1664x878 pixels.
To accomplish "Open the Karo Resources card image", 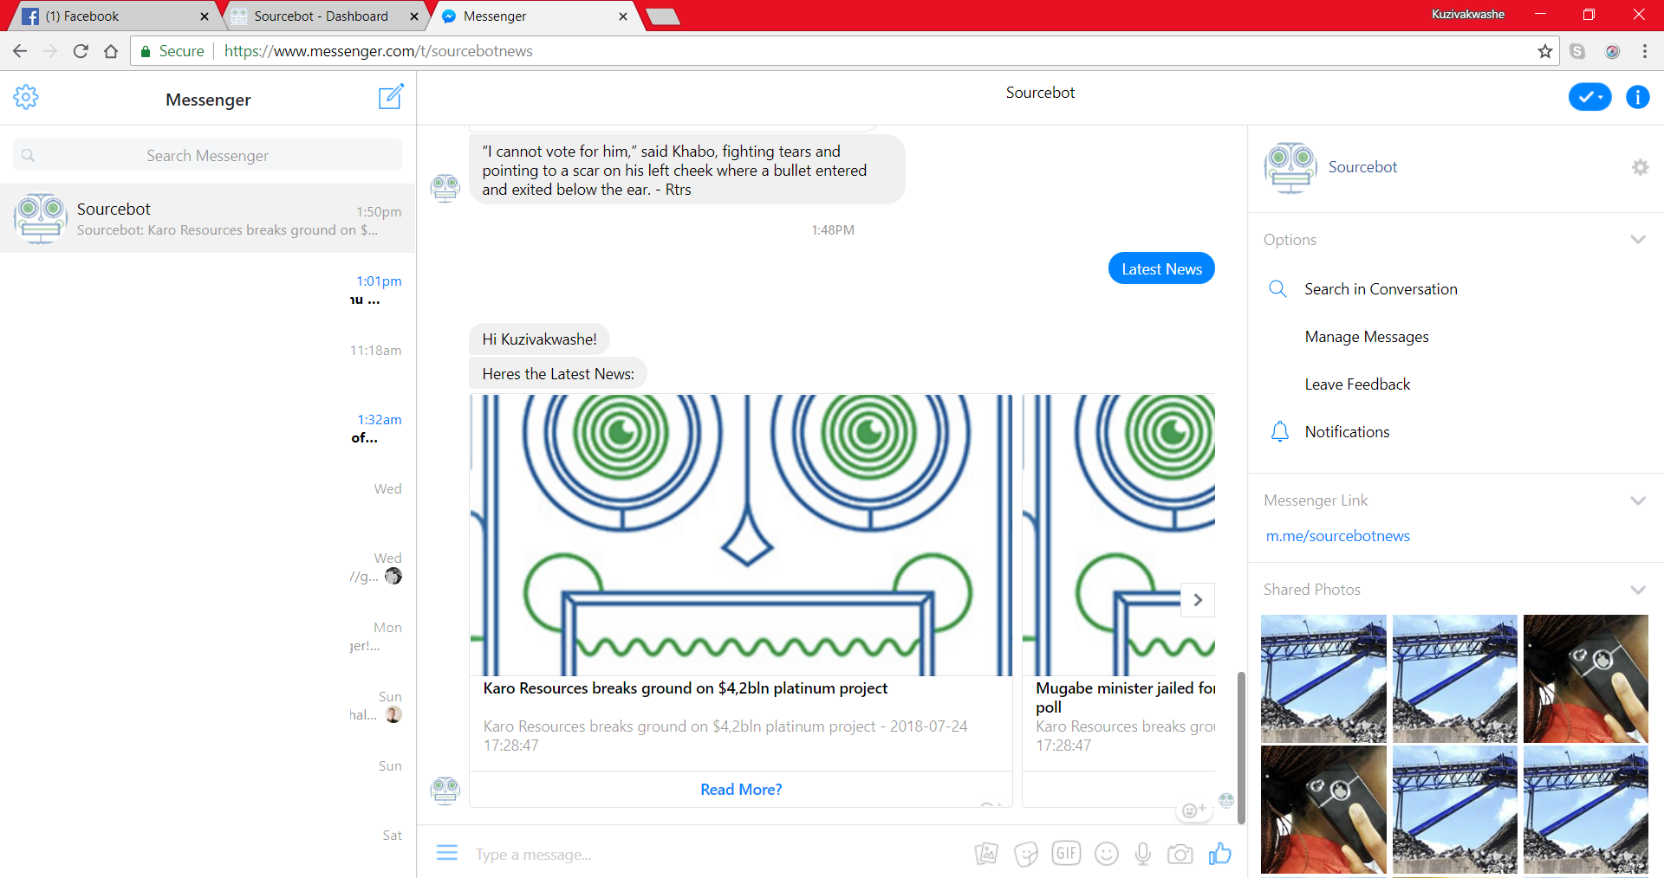I will tap(741, 535).
